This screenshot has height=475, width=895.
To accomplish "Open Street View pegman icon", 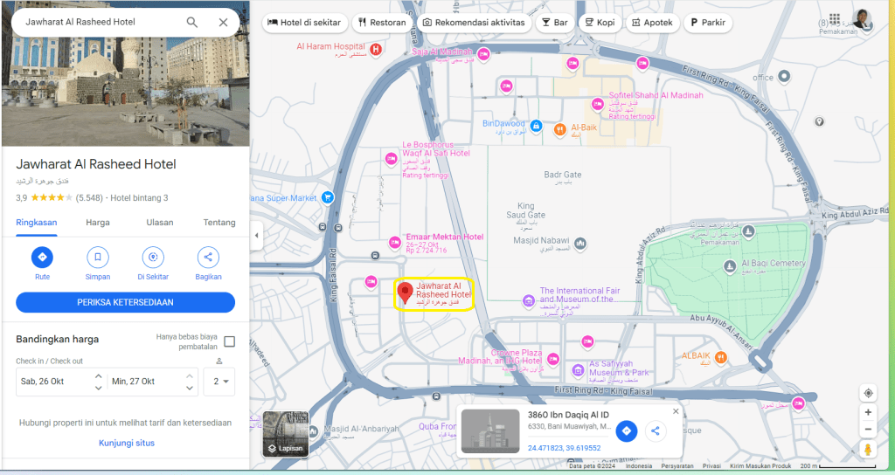I will 867,449.
